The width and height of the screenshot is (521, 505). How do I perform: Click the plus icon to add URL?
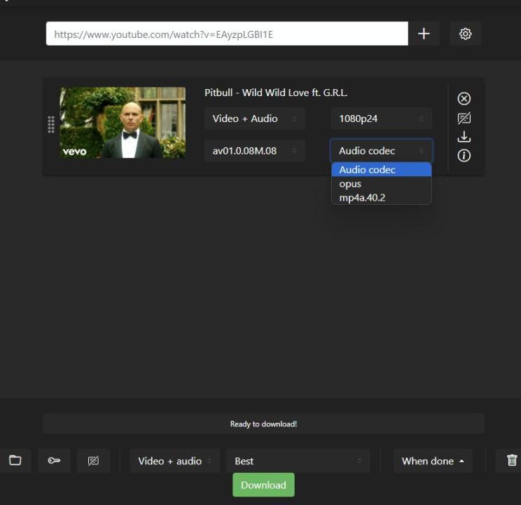pos(424,34)
